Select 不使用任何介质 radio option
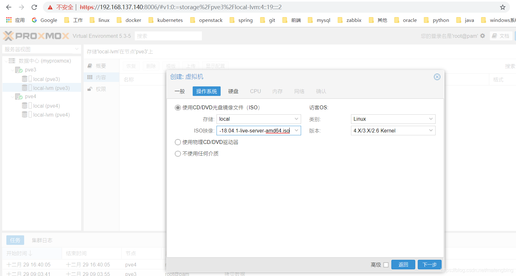The height and width of the screenshot is (276, 516). [x=178, y=154]
